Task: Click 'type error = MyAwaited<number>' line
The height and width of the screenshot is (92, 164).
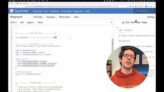Action: 28,74
